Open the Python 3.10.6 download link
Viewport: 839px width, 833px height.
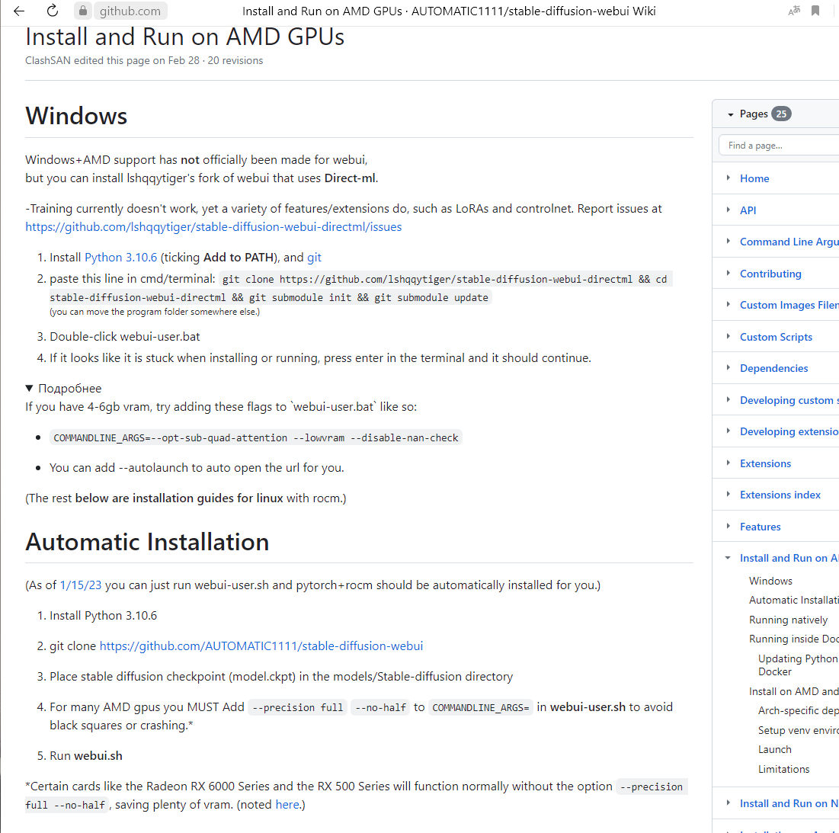click(121, 258)
